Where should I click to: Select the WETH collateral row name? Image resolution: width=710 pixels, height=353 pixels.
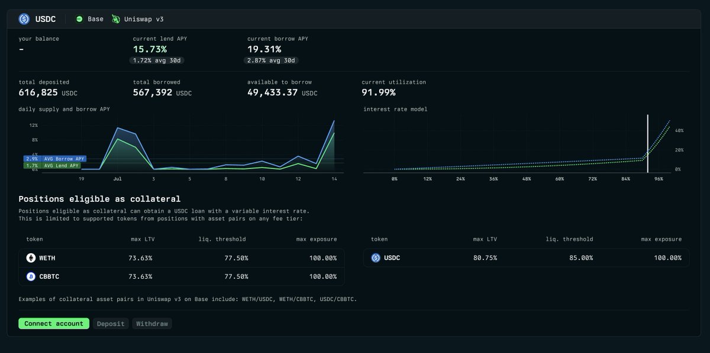coord(48,258)
